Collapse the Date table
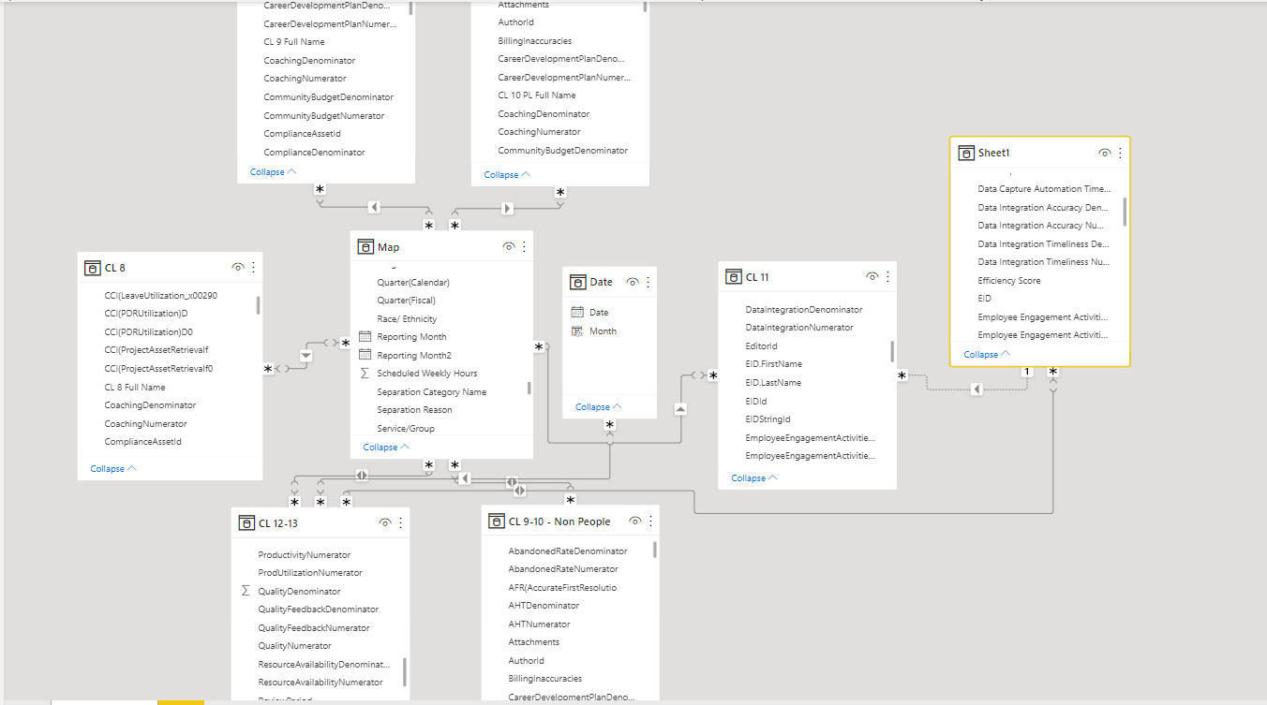1267x705 pixels. click(599, 407)
